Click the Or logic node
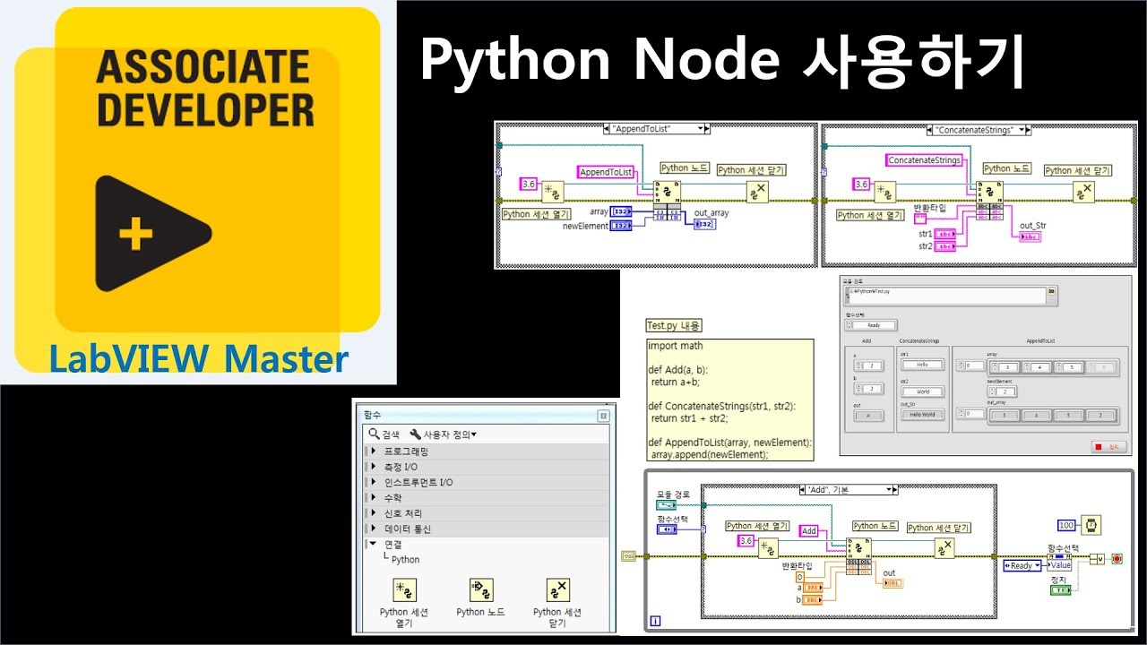This screenshot has height=645, width=1147. coord(1098,559)
